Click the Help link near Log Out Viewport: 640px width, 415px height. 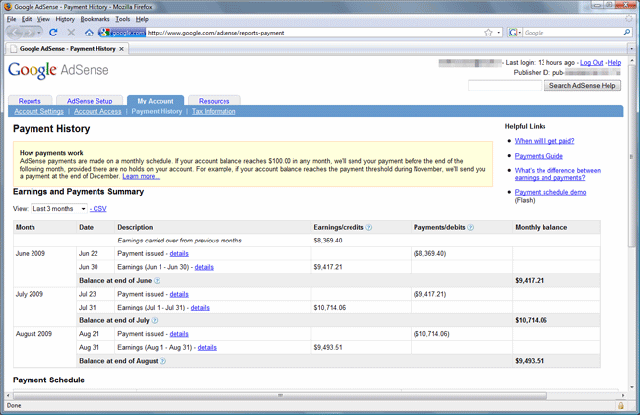point(614,62)
